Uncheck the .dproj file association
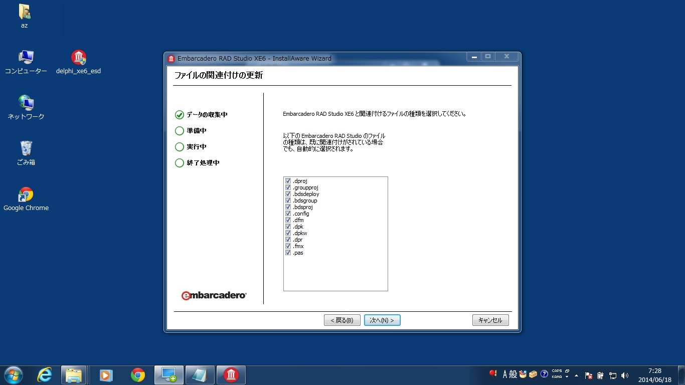This screenshot has height=385, width=685. tap(288, 181)
